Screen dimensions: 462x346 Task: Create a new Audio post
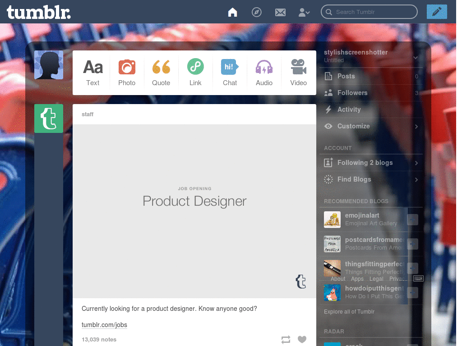264,73
